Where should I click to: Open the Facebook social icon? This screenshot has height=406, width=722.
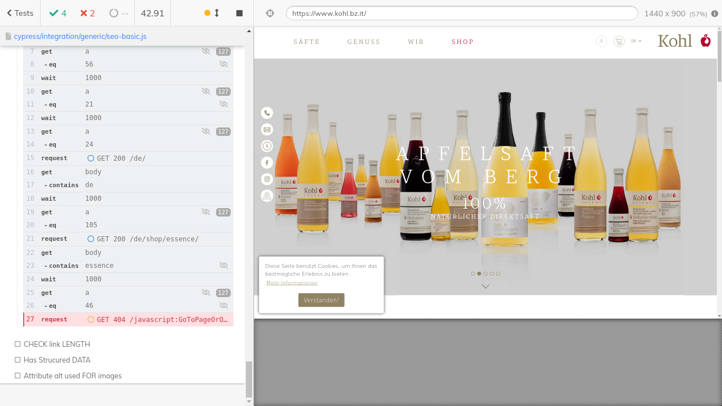coord(267,162)
